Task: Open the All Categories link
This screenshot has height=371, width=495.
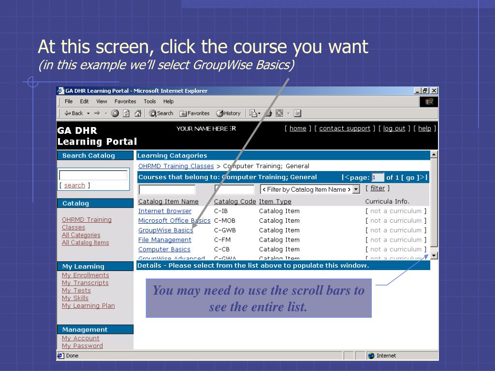Action: click(x=81, y=235)
